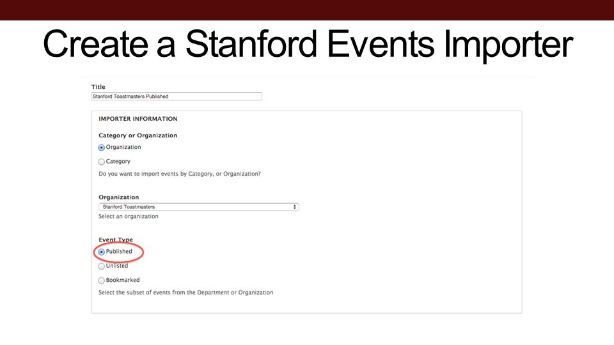This screenshot has width=614, height=345.
Task: Select the Category radio option
Action: point(102,162)
